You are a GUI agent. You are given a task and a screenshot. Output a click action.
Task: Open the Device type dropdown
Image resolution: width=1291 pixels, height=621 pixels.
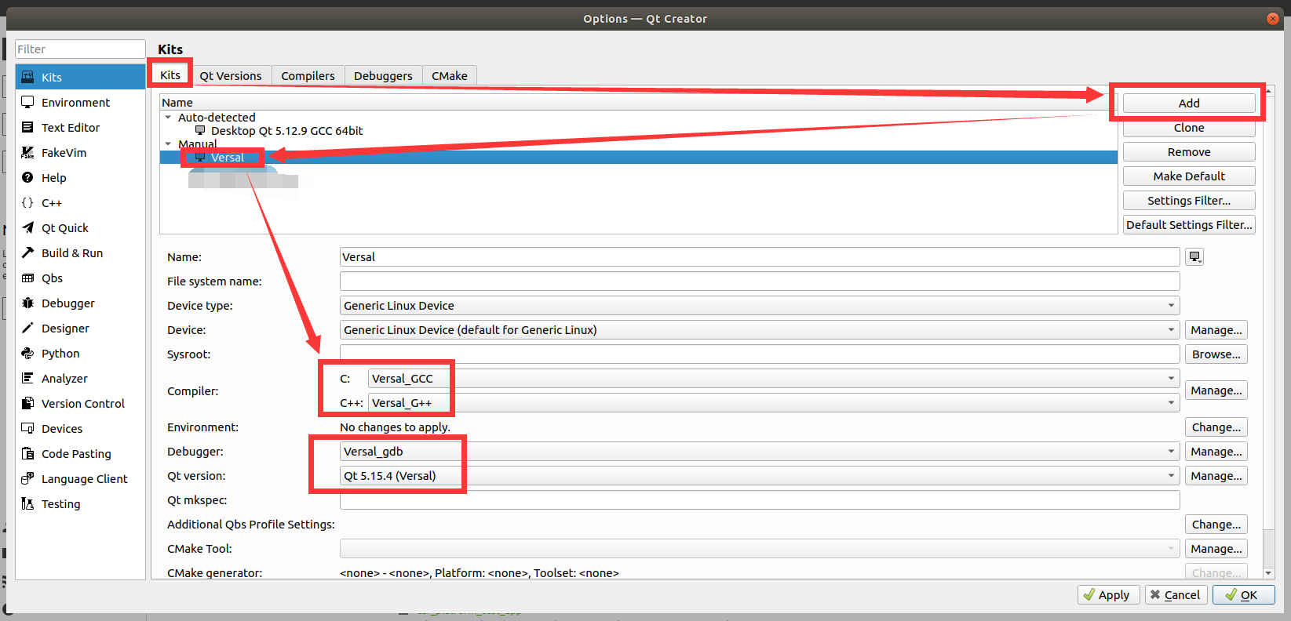[760, 305]
